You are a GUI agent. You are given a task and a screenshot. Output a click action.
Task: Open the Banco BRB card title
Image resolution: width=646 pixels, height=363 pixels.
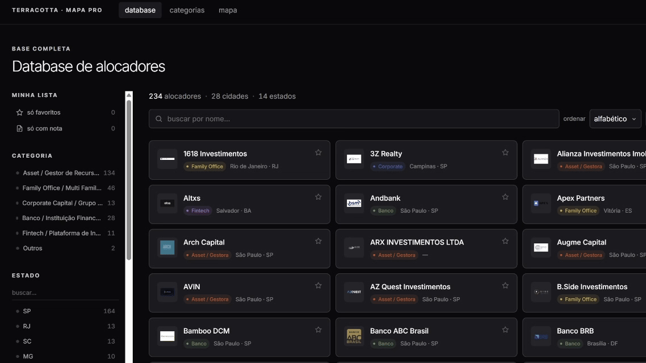pos(575,331)
